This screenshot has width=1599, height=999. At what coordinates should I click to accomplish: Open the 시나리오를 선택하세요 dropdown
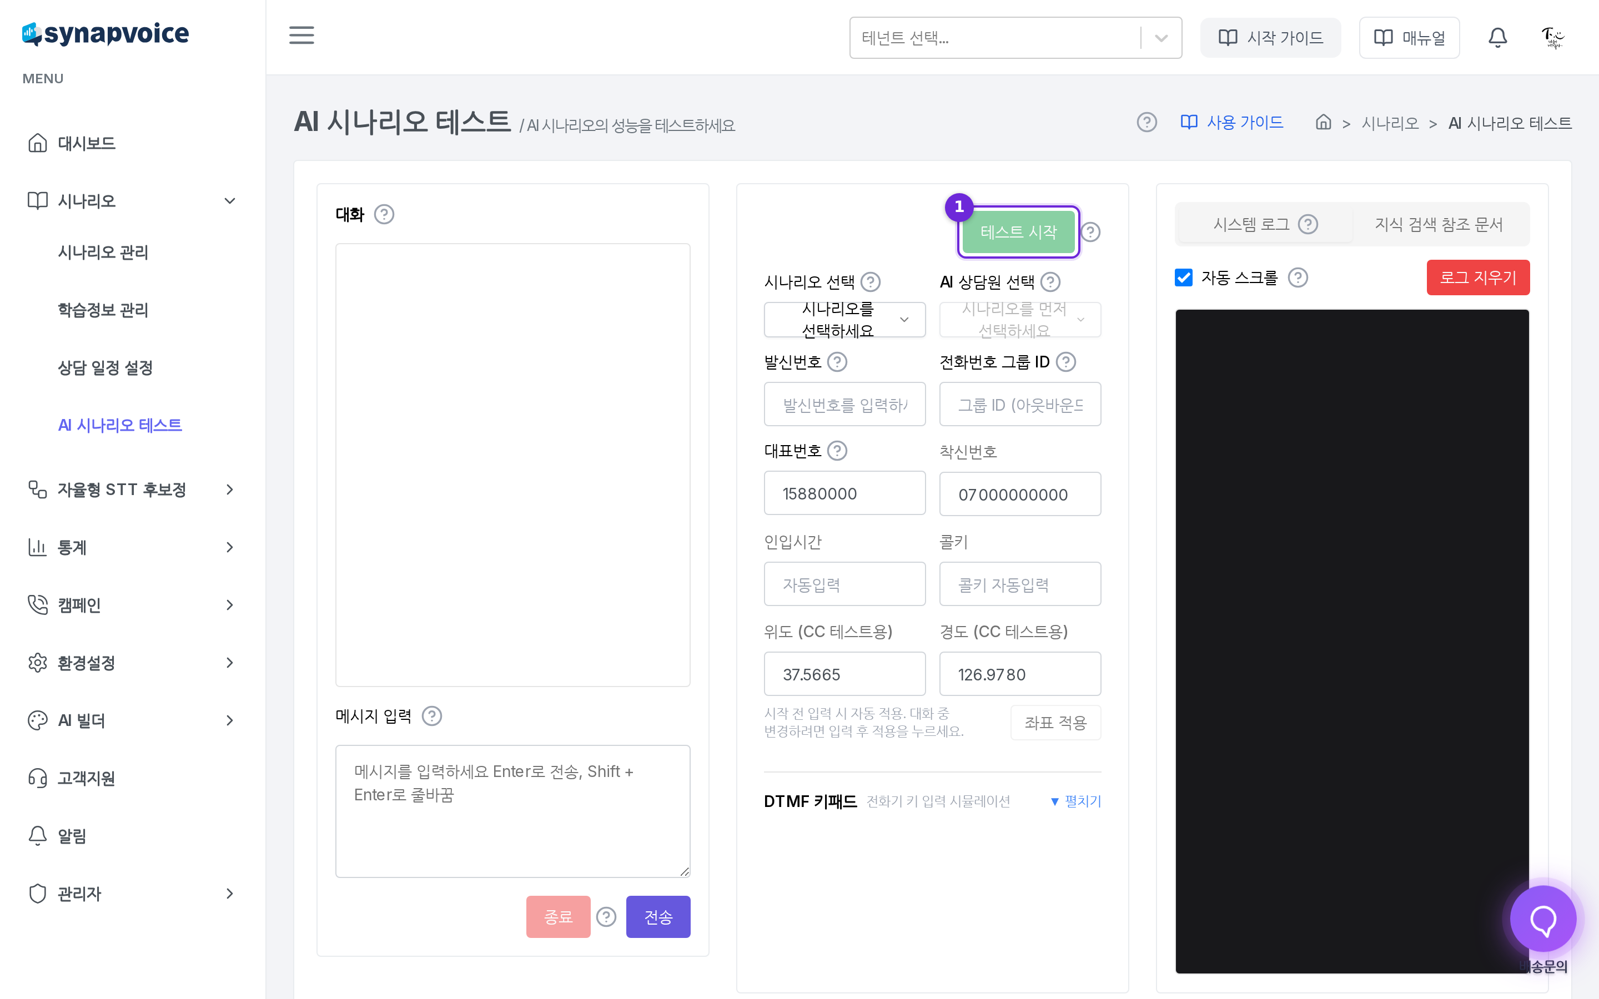(844, 320)
